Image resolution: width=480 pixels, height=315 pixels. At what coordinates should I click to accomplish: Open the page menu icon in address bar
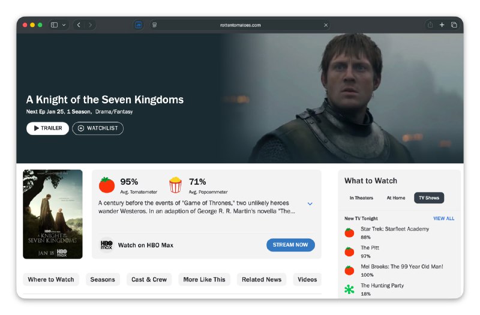(x=155, y=25)
